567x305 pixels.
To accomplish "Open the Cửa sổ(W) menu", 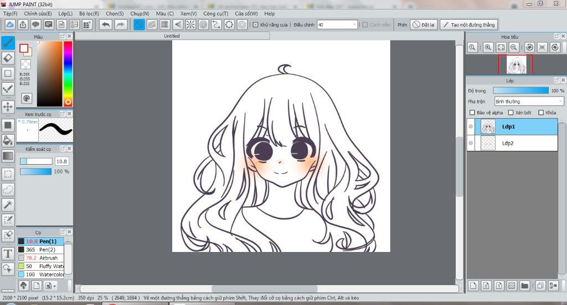I will click(246, 13).
